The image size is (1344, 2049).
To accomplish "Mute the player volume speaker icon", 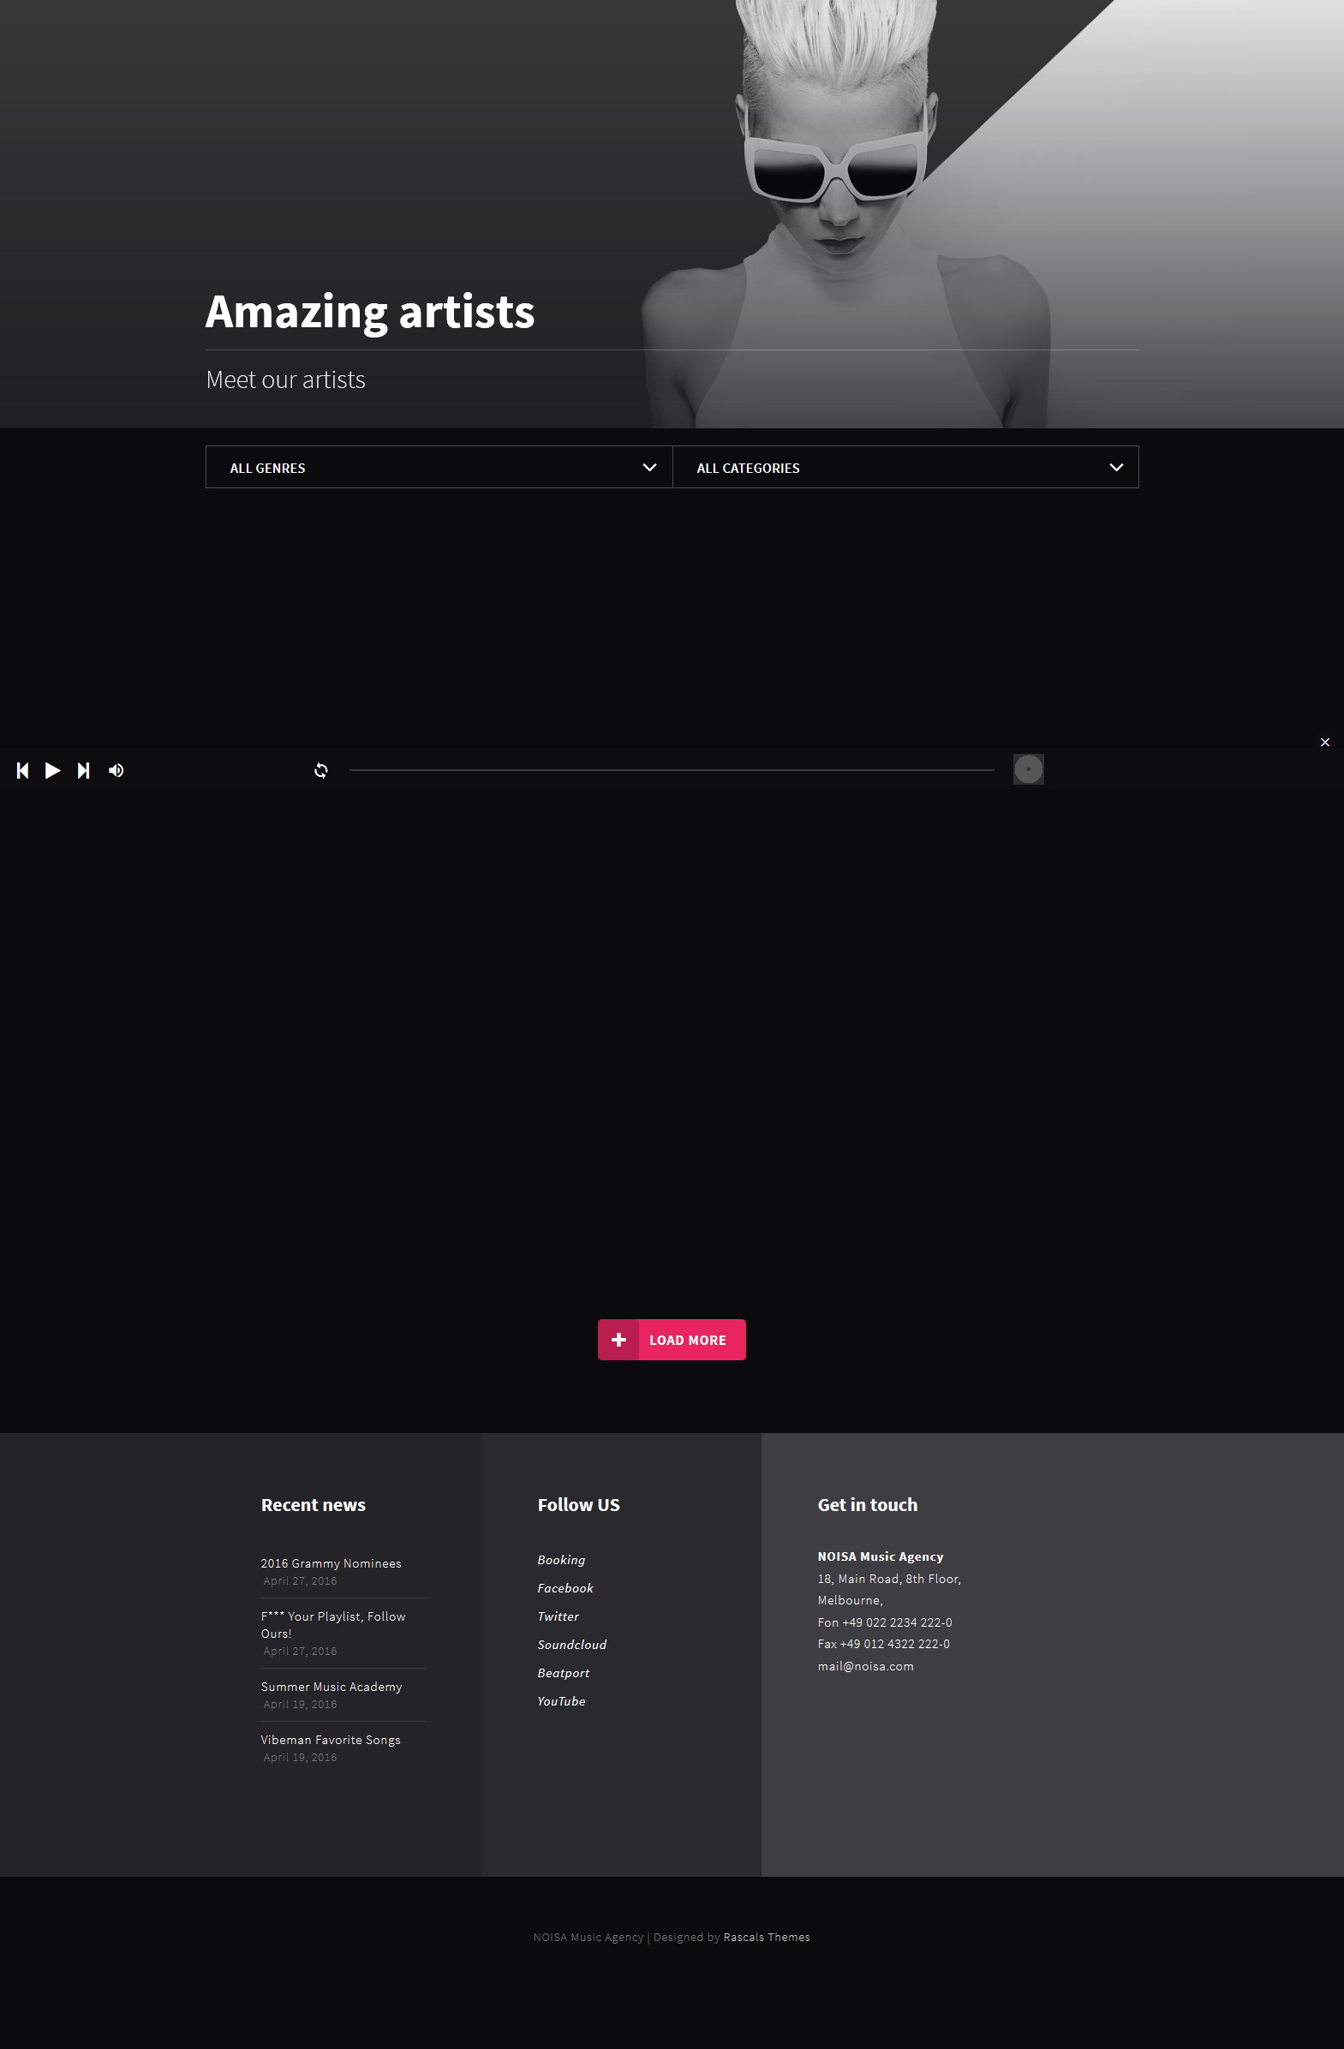I will 116,771.
